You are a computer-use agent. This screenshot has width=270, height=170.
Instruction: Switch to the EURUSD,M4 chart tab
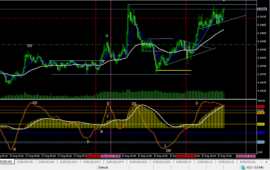(6, 162)
